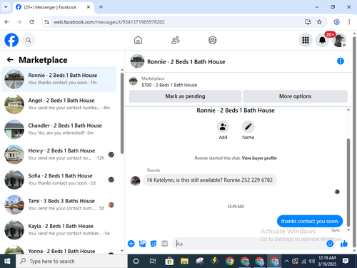Close the Messenger | Facebook tab
Screen dimensions: 357x268
[x=89, y=7]
